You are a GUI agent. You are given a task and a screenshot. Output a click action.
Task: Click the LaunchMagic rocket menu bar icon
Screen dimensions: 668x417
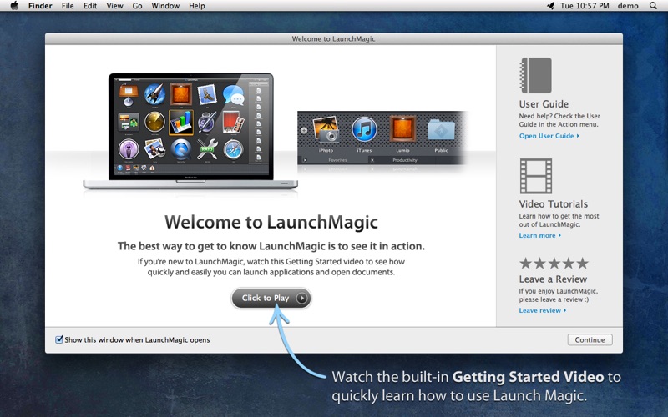[x=550, y=6]
